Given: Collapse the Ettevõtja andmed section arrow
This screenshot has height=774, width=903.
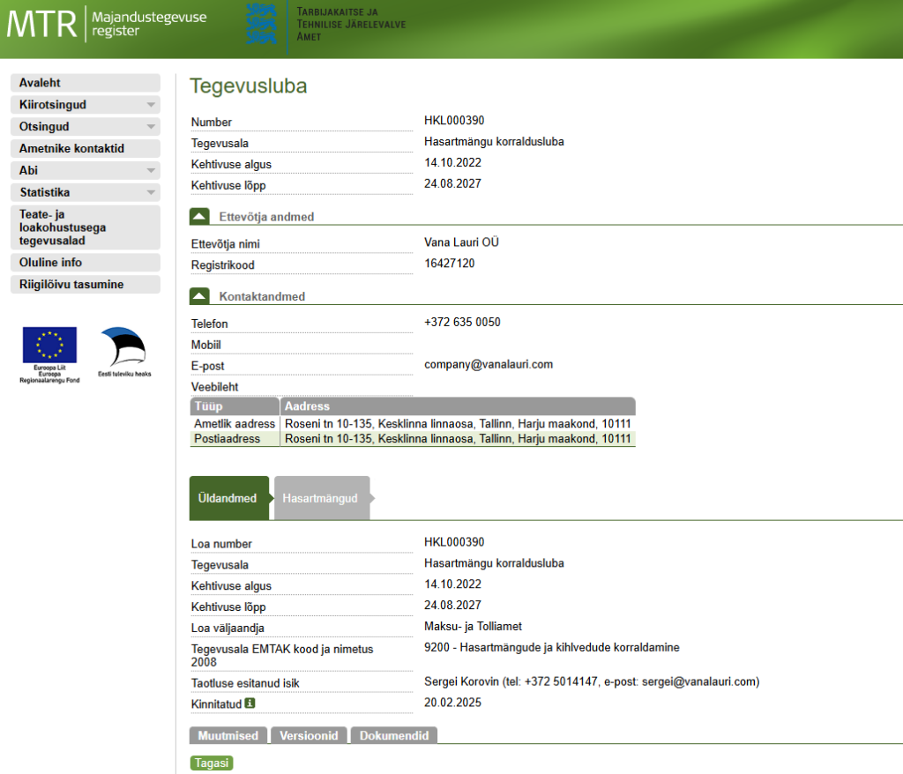Looking at the screenshot, I should [200, 216].
